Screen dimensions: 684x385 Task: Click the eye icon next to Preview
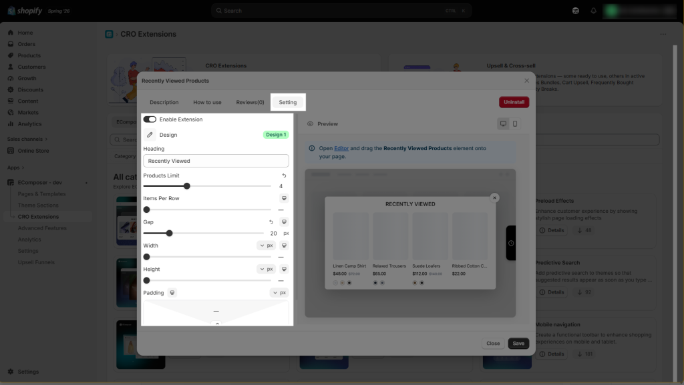click(310, 123)
